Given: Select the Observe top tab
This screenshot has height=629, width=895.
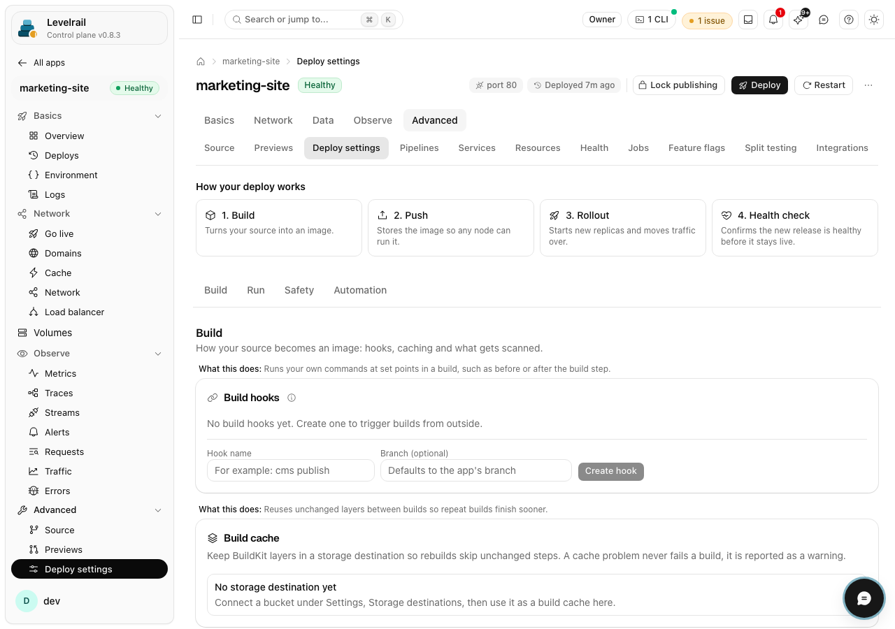Looking at the screenshot, I should pos(373,120).
